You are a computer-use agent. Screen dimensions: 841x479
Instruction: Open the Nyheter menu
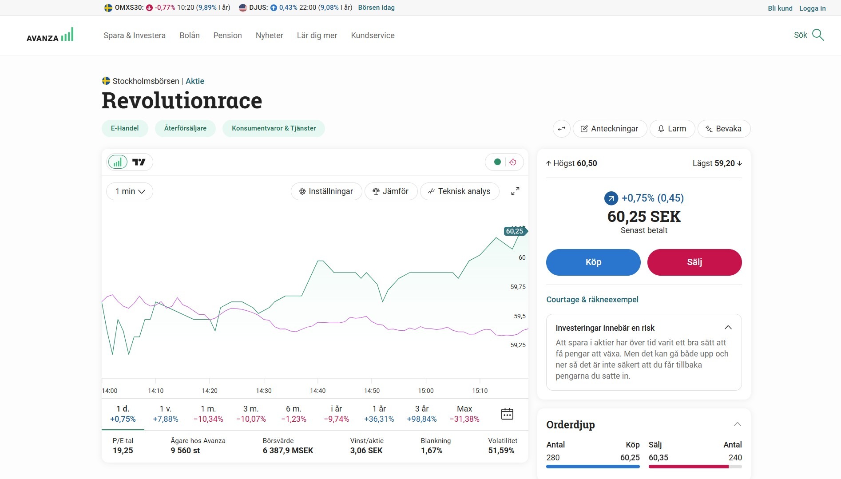(270, 36)
